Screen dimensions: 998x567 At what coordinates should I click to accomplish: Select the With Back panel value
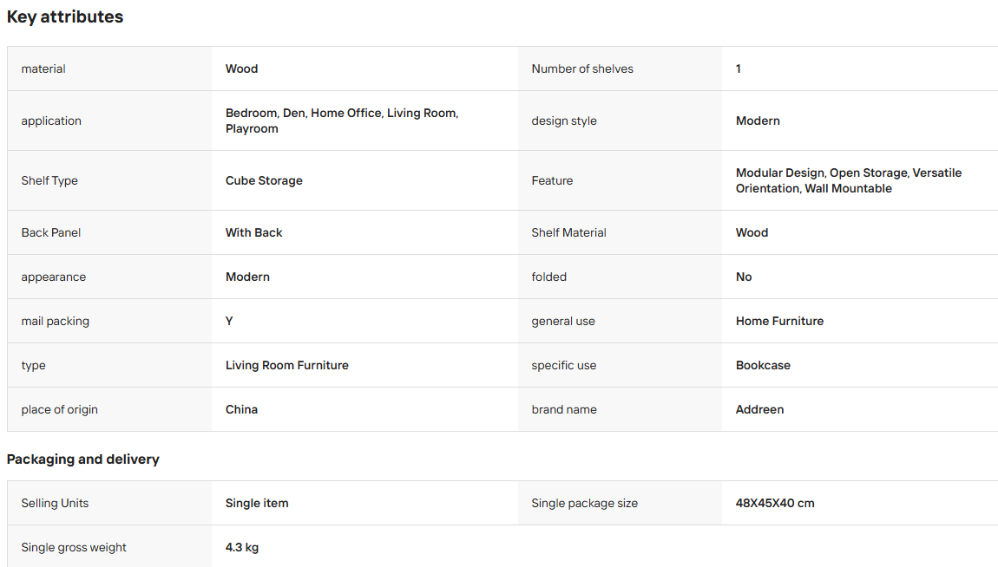254,232
